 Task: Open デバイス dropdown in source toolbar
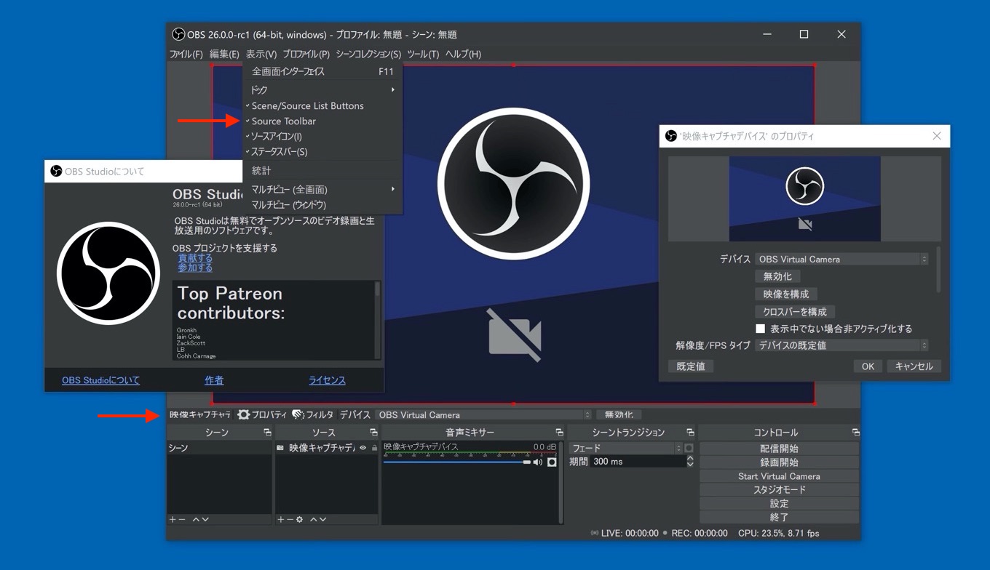pyautogui.click(x=483, y=414)
